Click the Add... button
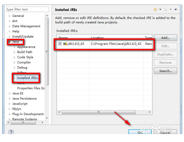The width and height of the screenshot is (184, 142). click(x=166, y=38)
